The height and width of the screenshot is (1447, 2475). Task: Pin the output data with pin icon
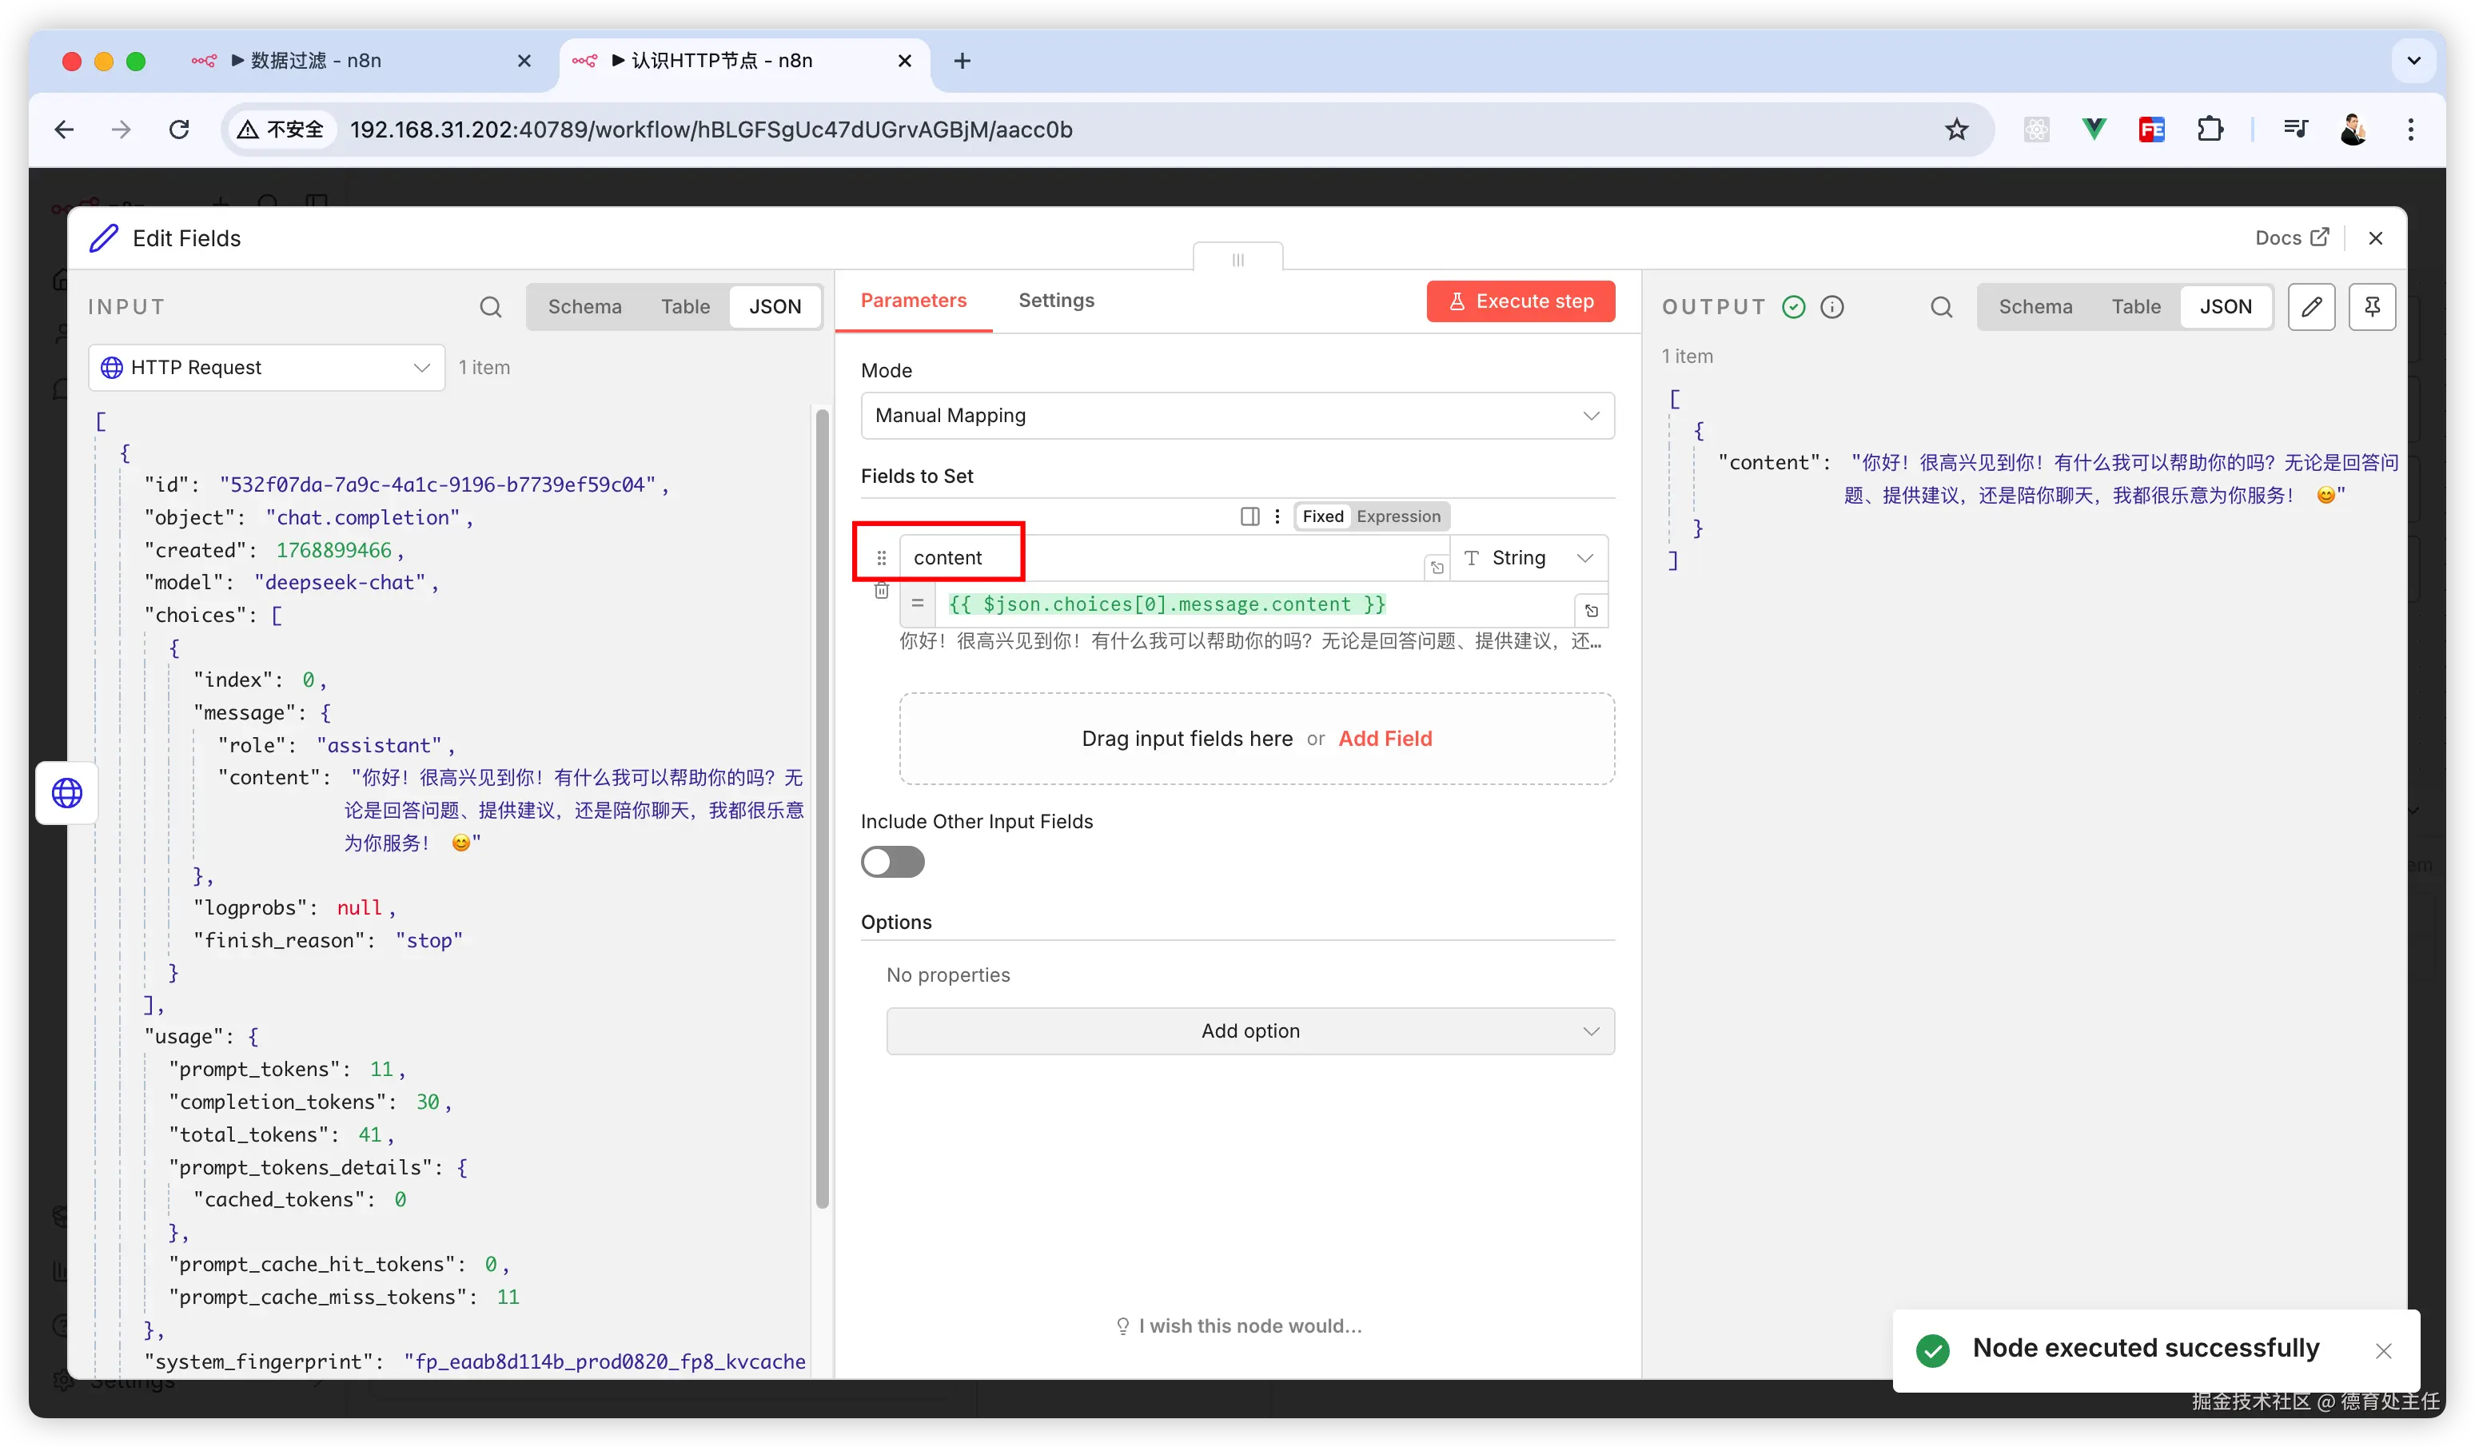(2372, 308)
